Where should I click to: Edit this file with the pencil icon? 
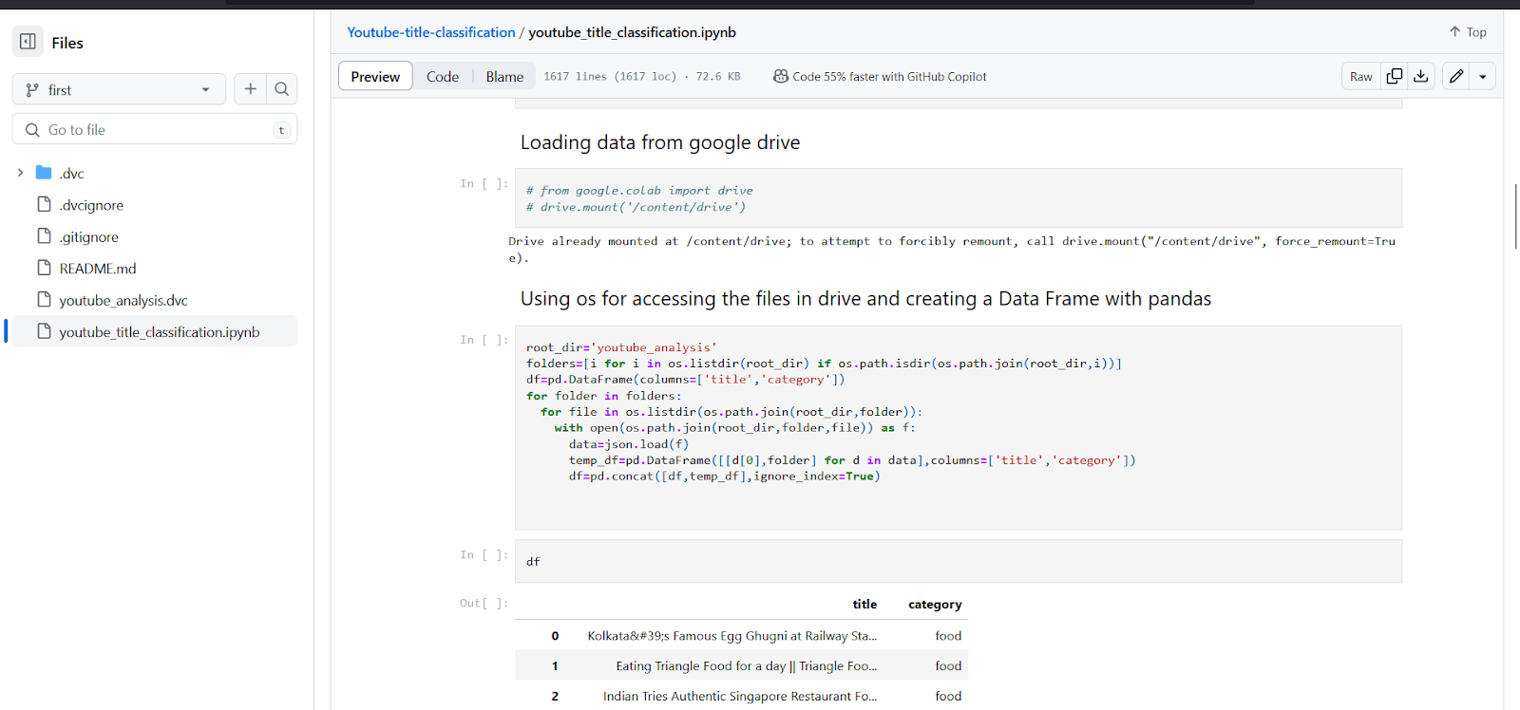click(x=1456, y=76)
